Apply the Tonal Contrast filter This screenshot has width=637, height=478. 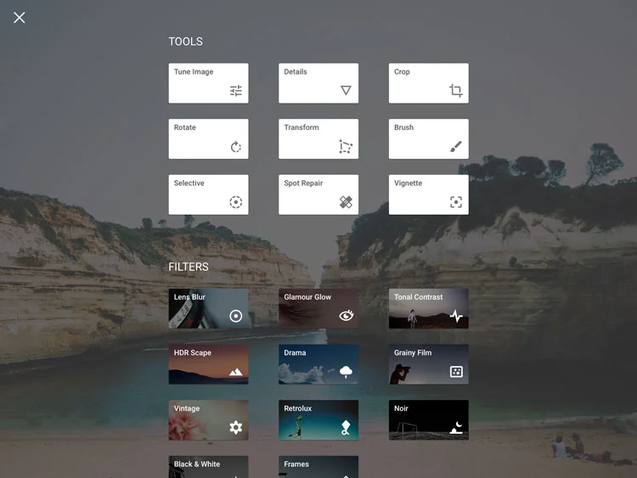tap(429, 309)
